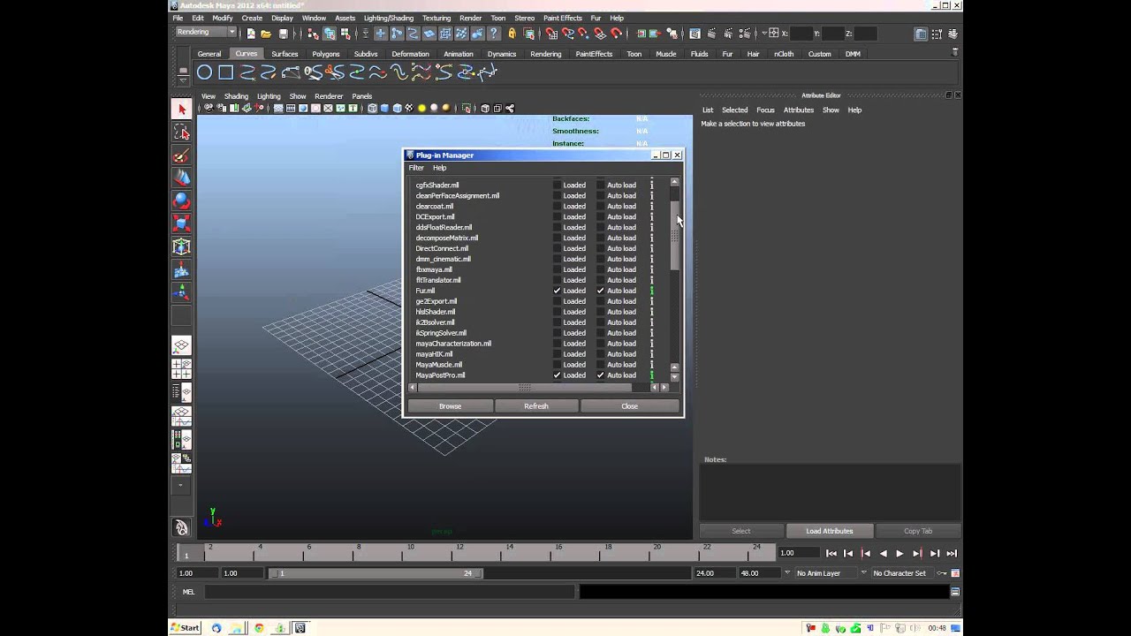Check Loaded for fbxmaya.mll
Screen dimensions: 1131x636
click(x=557, y=269)
